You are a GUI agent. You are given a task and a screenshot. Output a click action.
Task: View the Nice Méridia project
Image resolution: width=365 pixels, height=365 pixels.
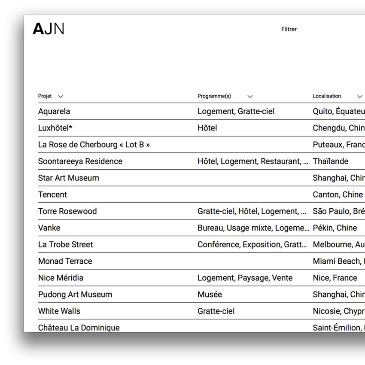click(61, 278)
